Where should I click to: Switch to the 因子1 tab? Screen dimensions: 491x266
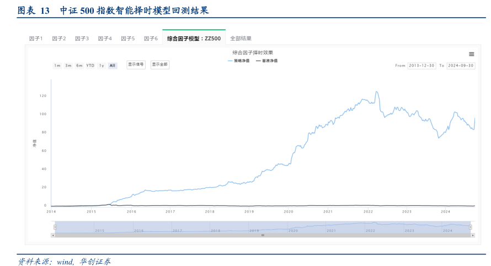[36, 39]
